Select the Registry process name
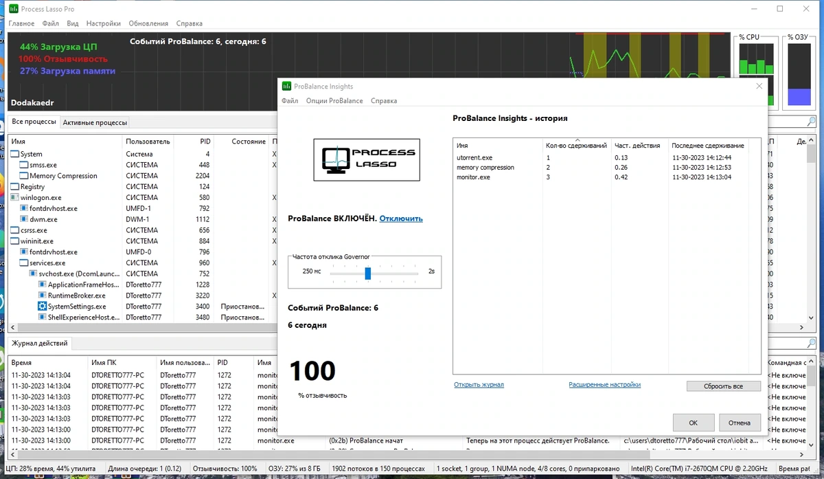 [32, 187]
